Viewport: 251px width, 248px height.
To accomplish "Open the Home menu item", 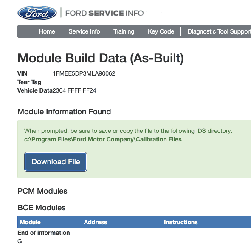I will (47, 31).
